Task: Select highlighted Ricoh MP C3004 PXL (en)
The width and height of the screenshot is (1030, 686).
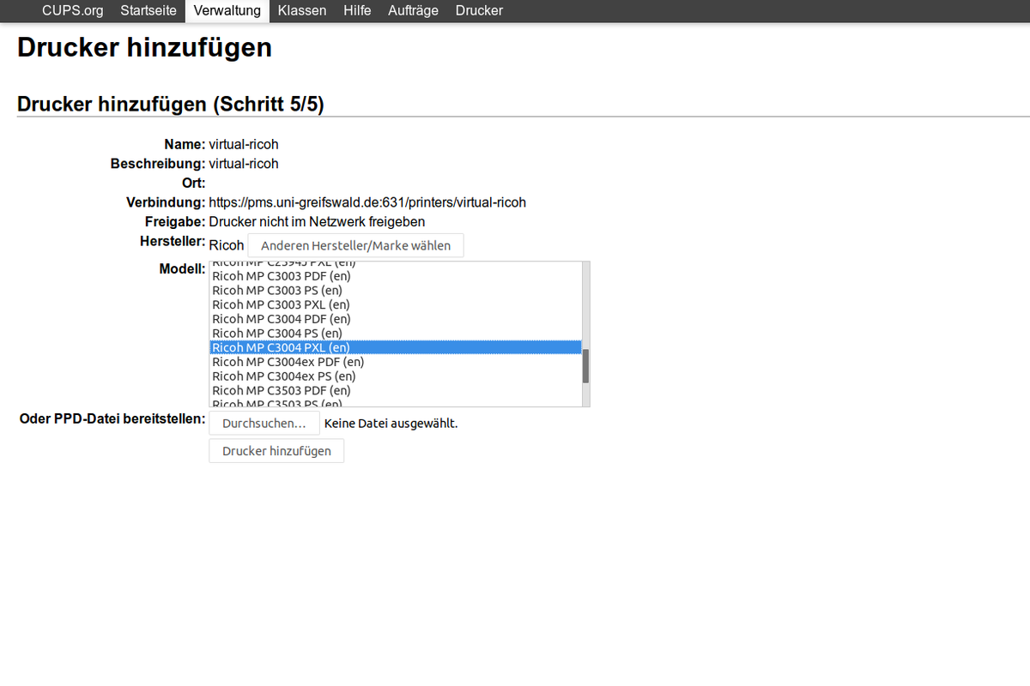Action: (281, 347)
